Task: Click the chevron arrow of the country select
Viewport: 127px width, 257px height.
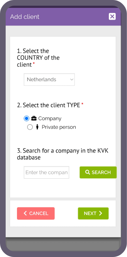Action: coord(72,80)
